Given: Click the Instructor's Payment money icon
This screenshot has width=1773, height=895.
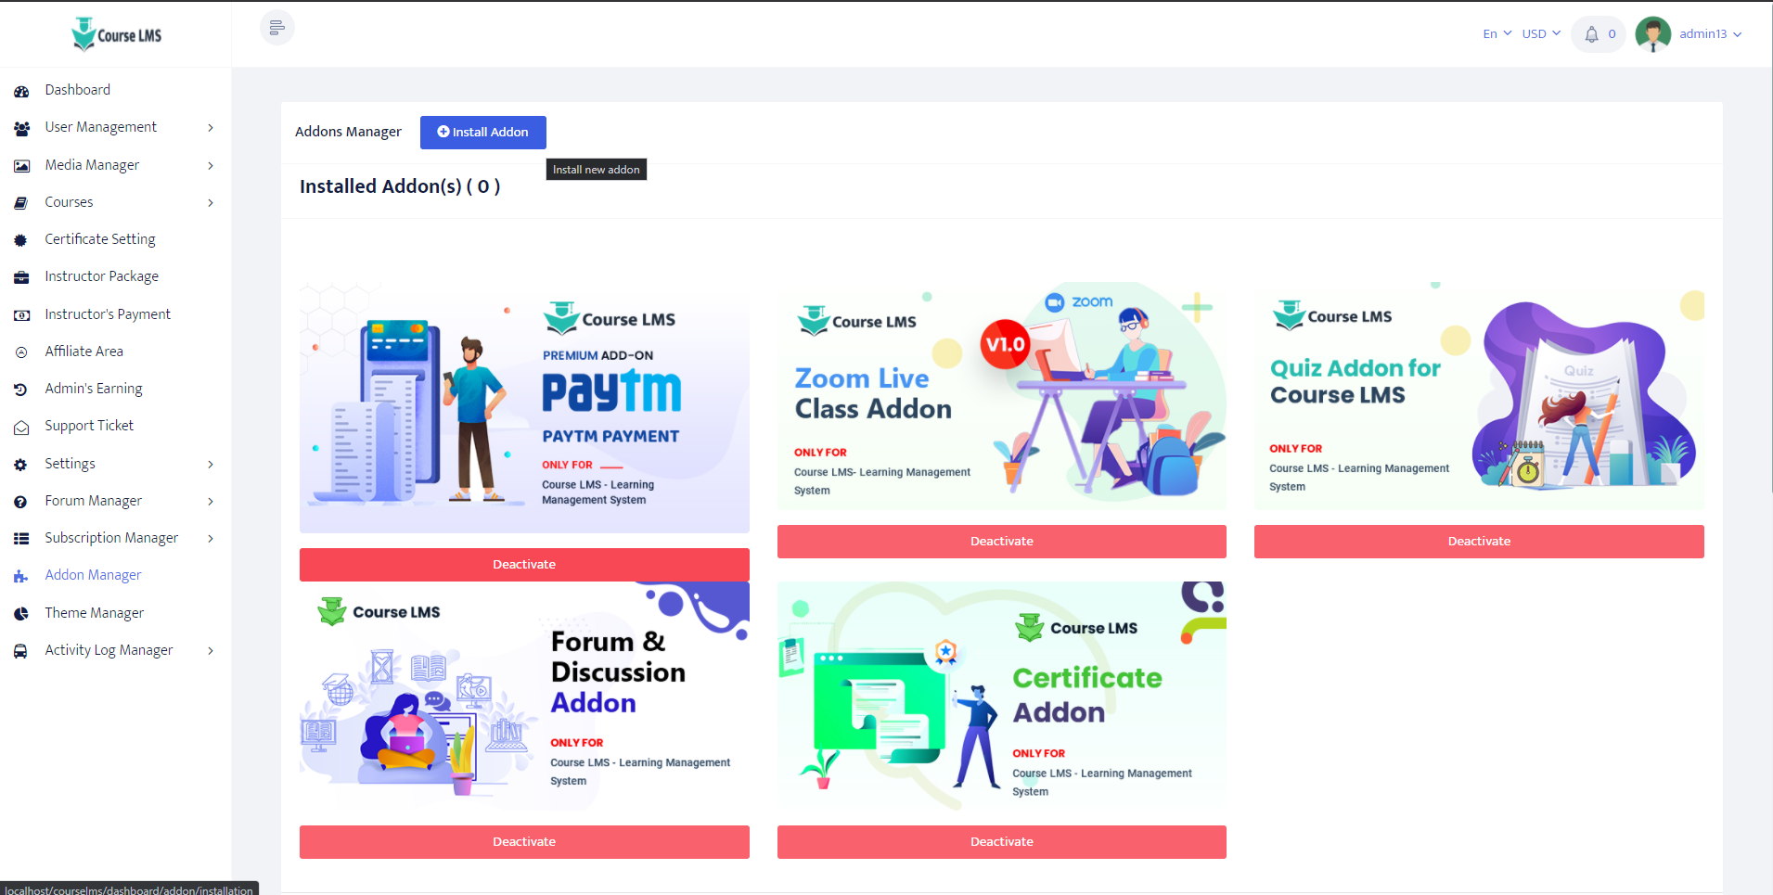Looking at the screenshot, I should (21, 315).
